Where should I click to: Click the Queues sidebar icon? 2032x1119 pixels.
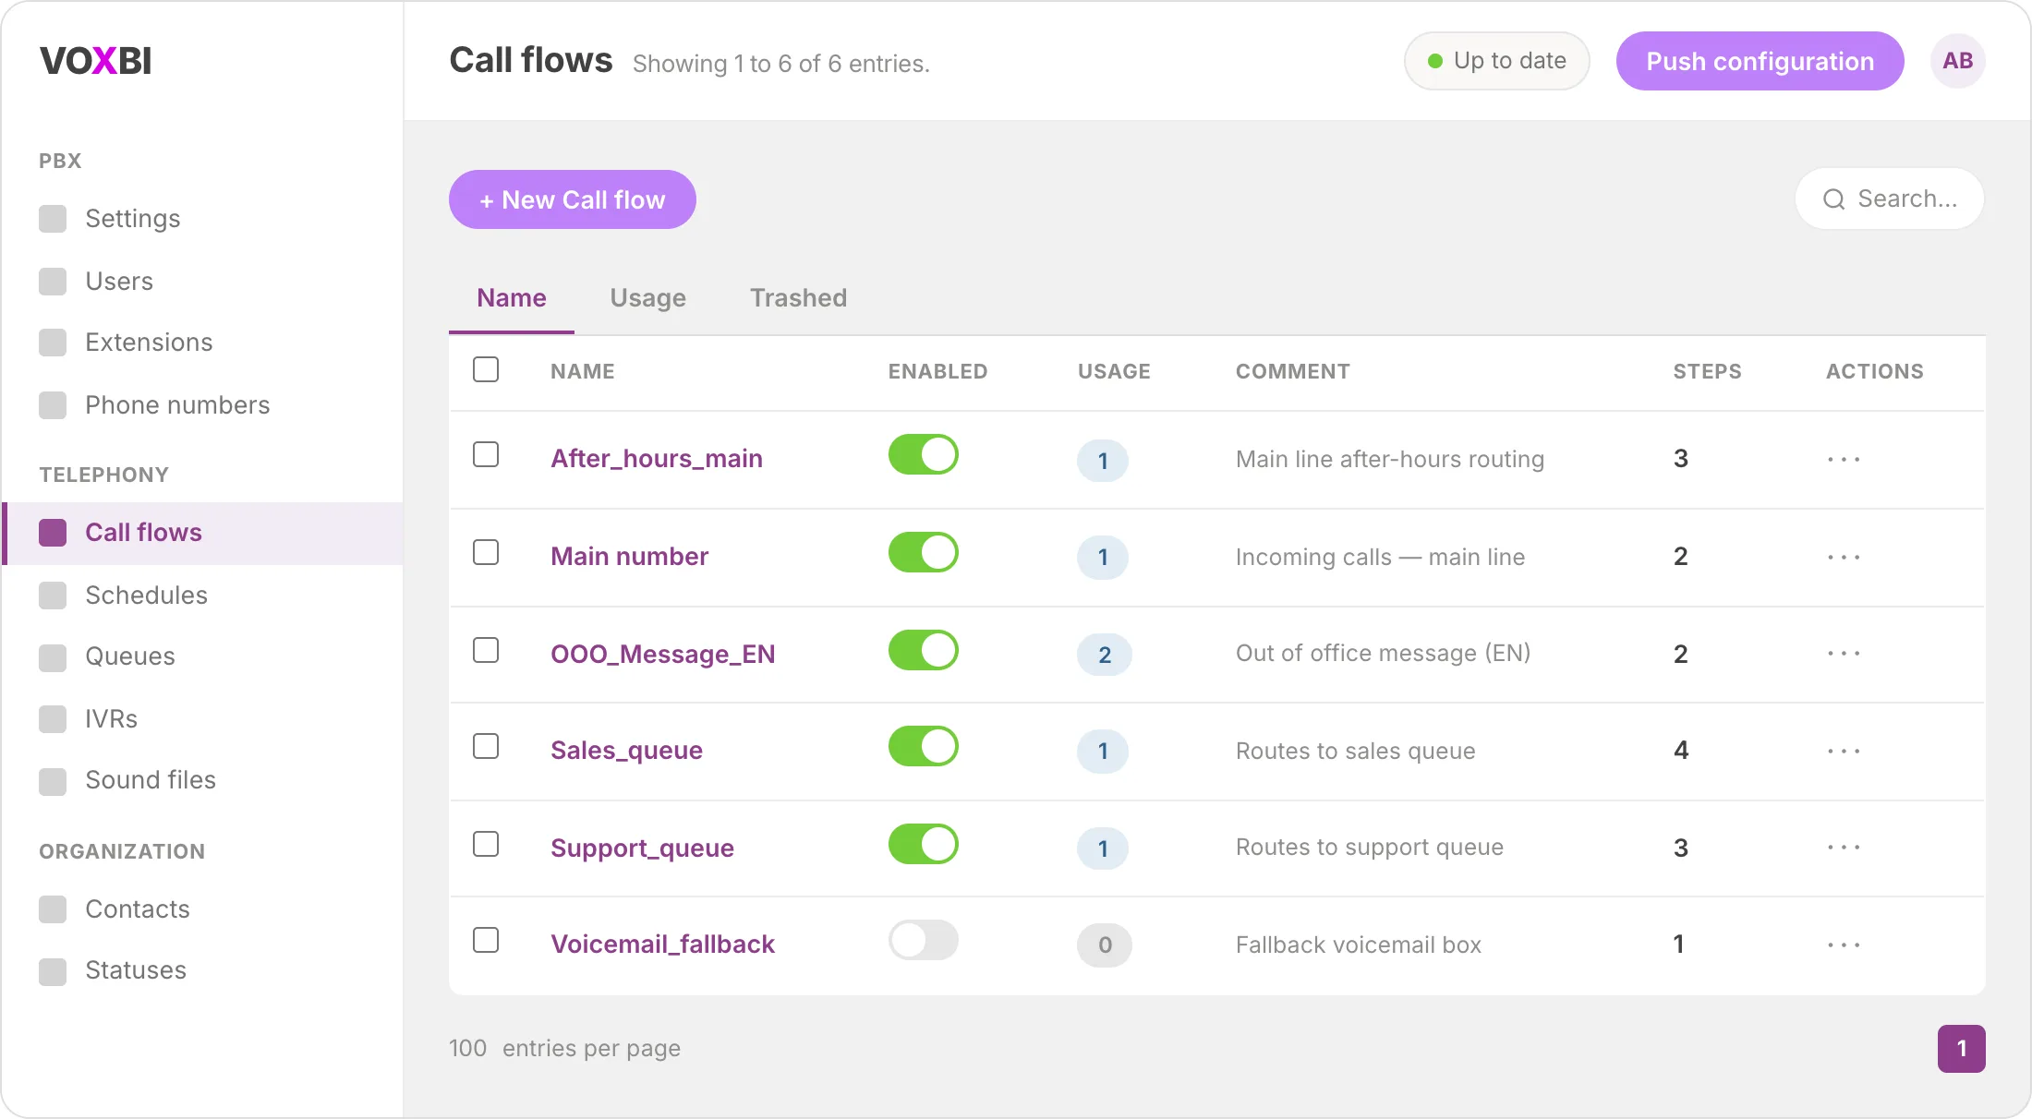53,656
